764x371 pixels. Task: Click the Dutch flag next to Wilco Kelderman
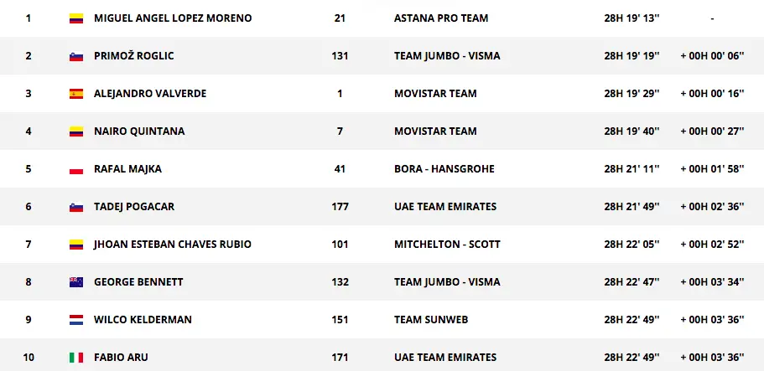click(x=76, y=320)
